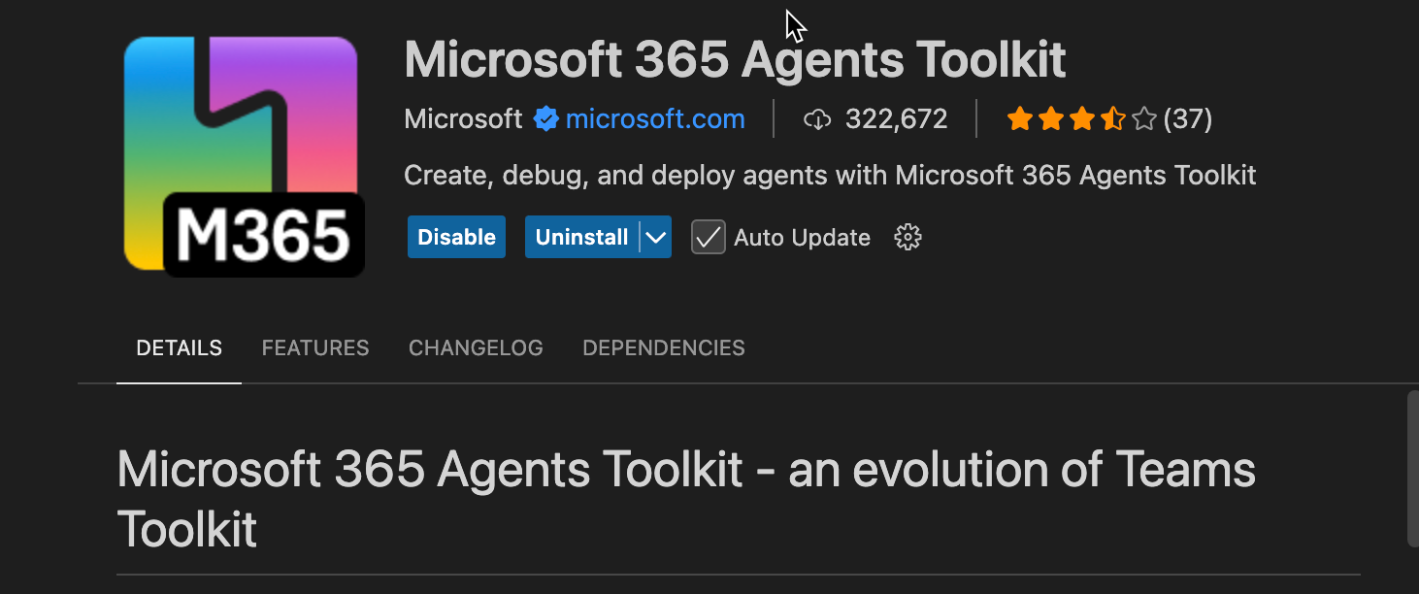Click the Microsoft publisher name
Screen dimensions: 1419x594
click(x=463, y=119)
